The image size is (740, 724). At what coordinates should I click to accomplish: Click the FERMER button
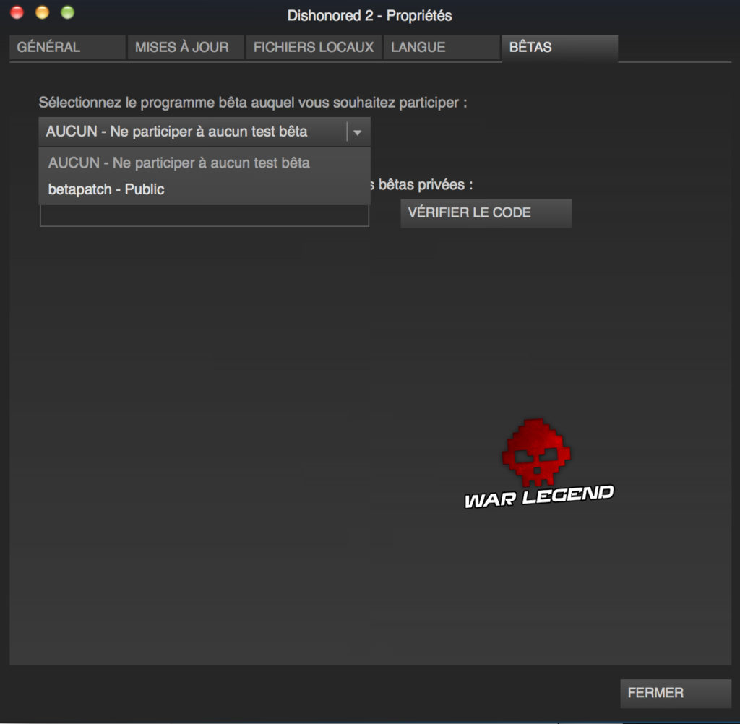pos(675,693)
